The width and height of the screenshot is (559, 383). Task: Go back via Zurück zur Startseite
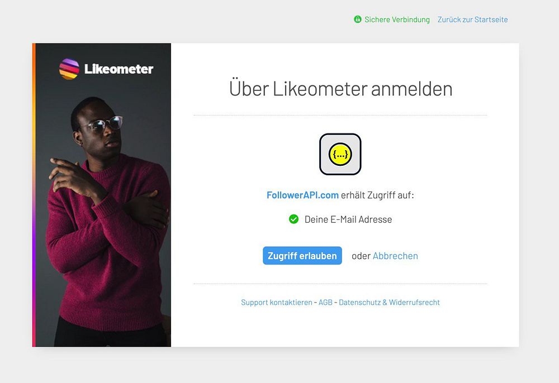coord(473,20)
